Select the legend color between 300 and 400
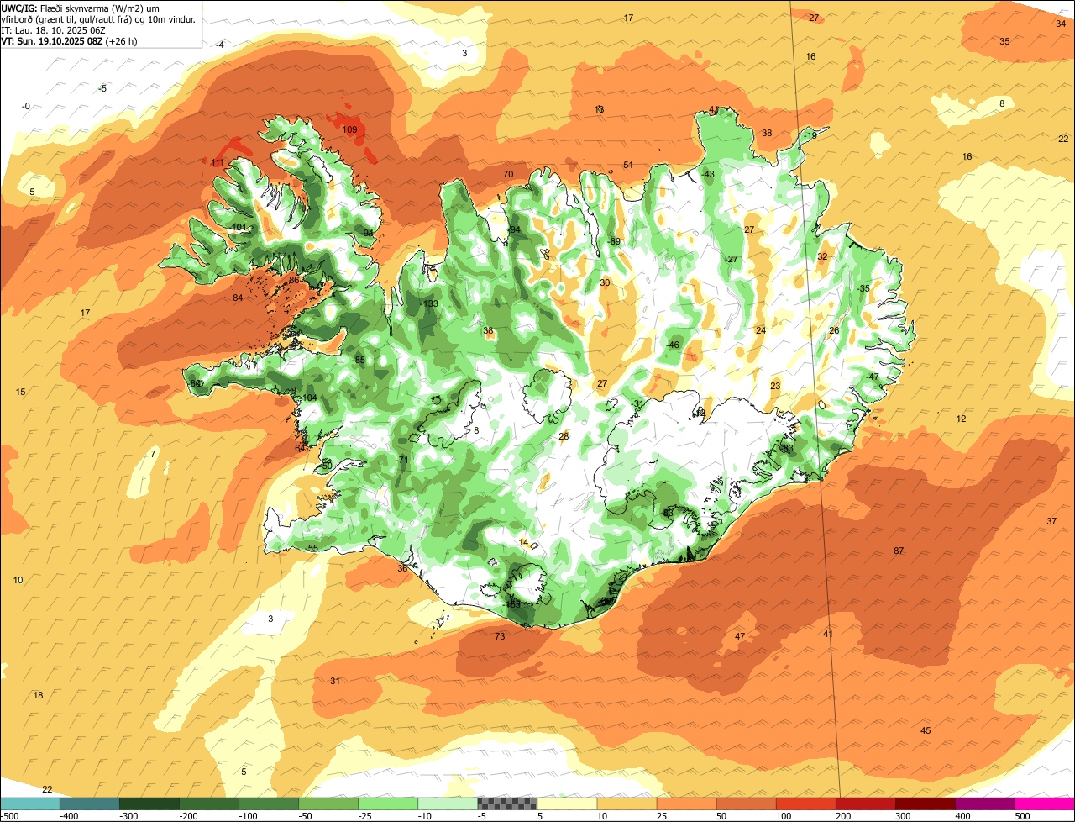Image resolution: width=1075 pixels, height=822 pixels. [x=926, y=804]
